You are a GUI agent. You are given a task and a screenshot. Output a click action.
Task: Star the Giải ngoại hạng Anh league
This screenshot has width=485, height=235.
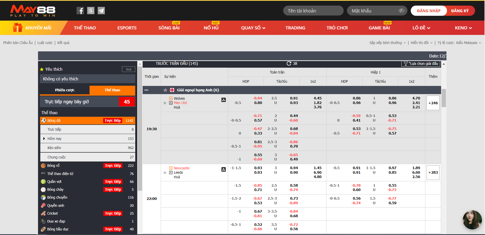pyautogui.click(x=165, y=90)
